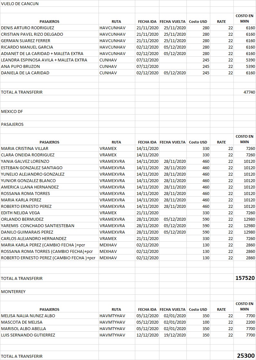This screenshot has width=256, height=360.
Task: Click the MELISA NALIA NUNEZ ALBO cell
Action: pyautogui.click(x=49, y=316)
